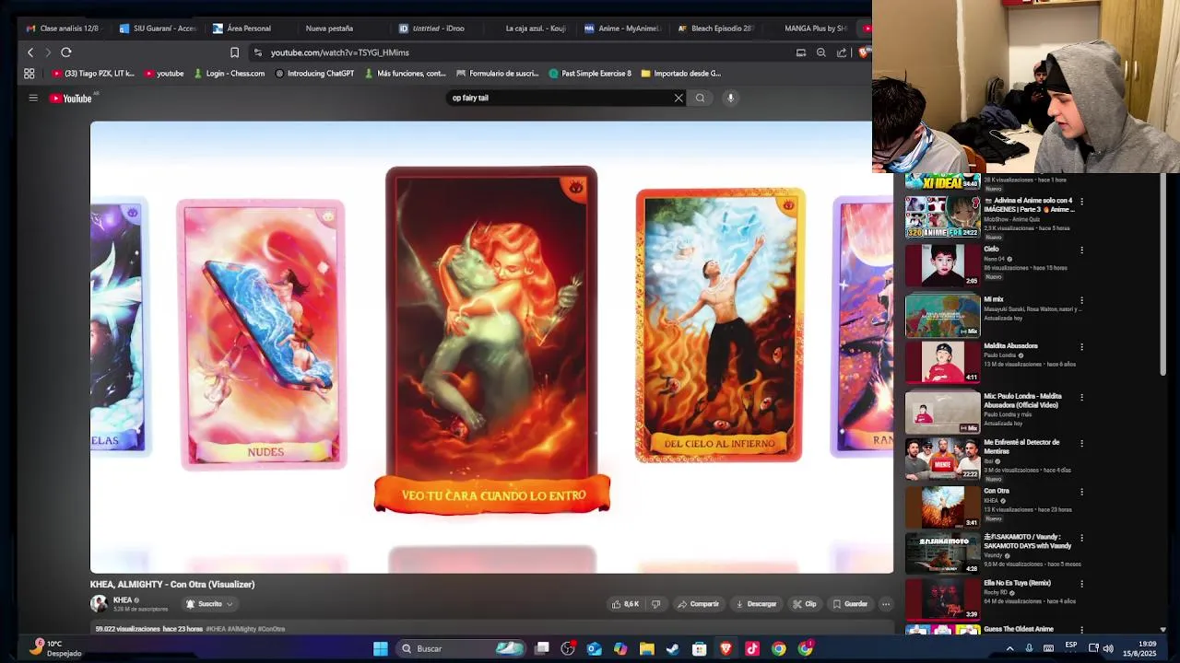Show hidden system tray icons chevron
Screen dimensions: 1180x663
tap(1009, 648)
